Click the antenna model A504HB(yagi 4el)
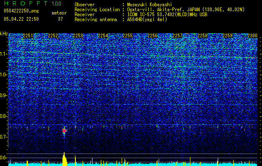 click(x=147, y=20)
